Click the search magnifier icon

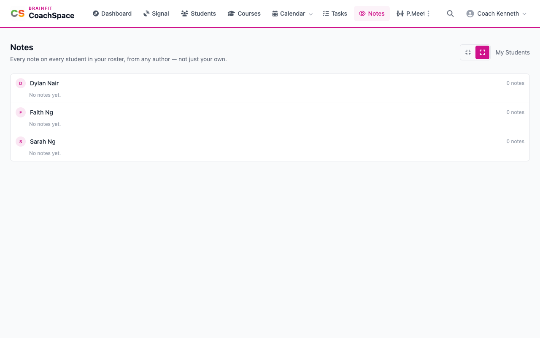point(450,14)
